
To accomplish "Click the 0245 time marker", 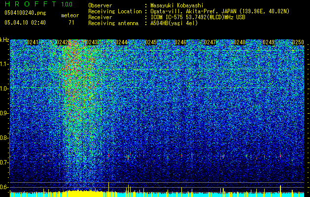I will 151,42.
